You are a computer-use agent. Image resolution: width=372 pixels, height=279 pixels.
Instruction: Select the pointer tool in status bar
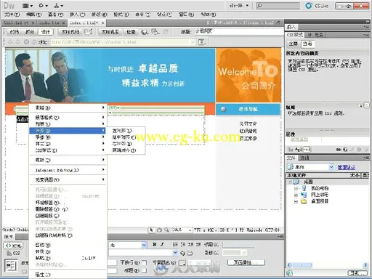pos(151,230)
